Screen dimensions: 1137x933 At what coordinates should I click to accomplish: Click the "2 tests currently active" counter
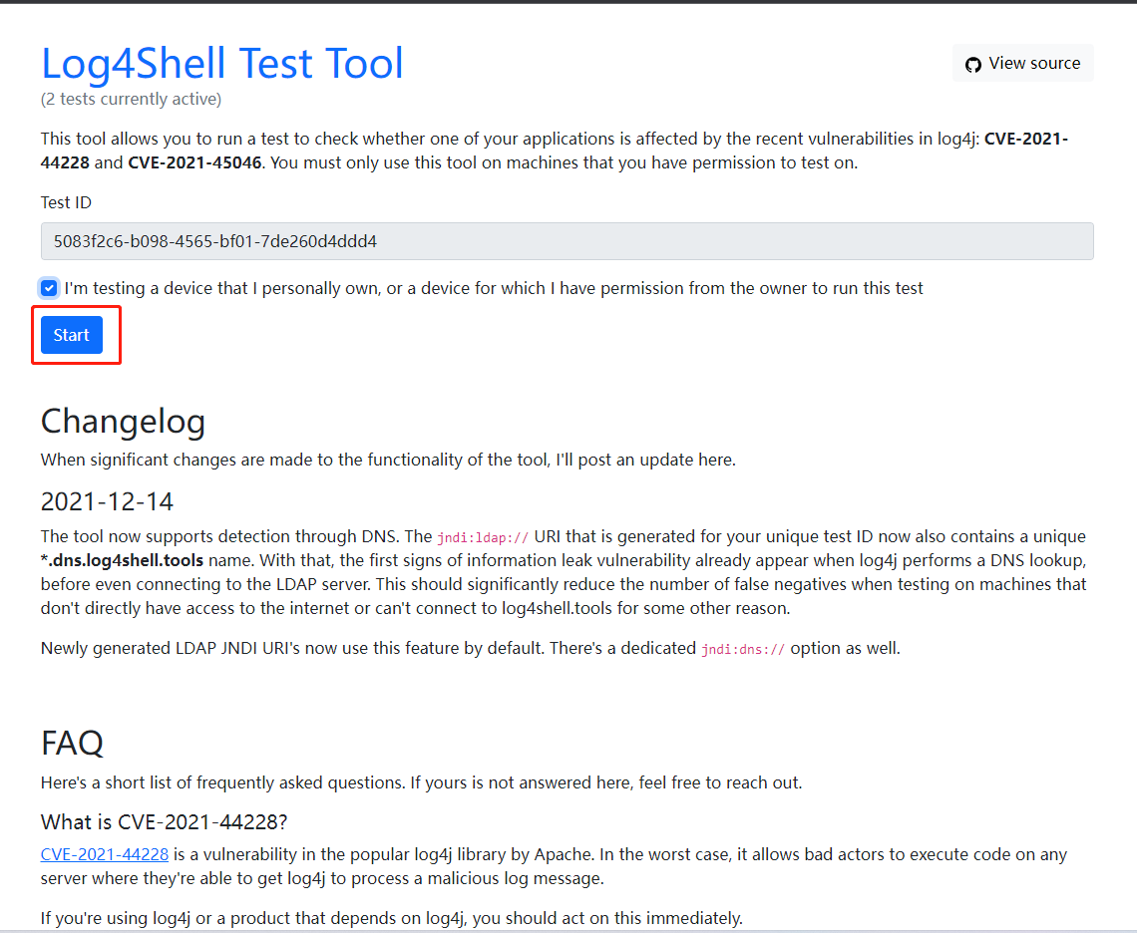click(131, 99)
